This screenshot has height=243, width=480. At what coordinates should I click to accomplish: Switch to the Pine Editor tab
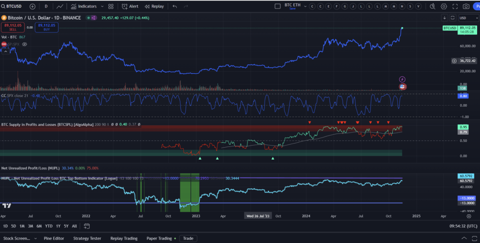[x=53, y=238]
